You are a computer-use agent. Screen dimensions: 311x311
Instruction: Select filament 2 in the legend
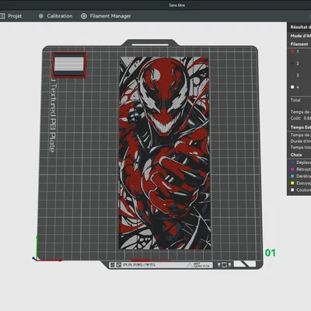pyautogui.click(x=298, y=64)
